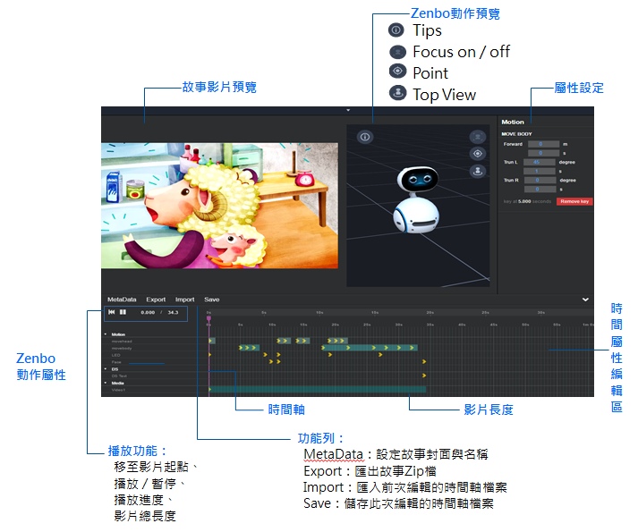Image resolution: width=638 pixels, height=532 pixels.
Task: Open the MetaData menu
Action: click(122, 300)
